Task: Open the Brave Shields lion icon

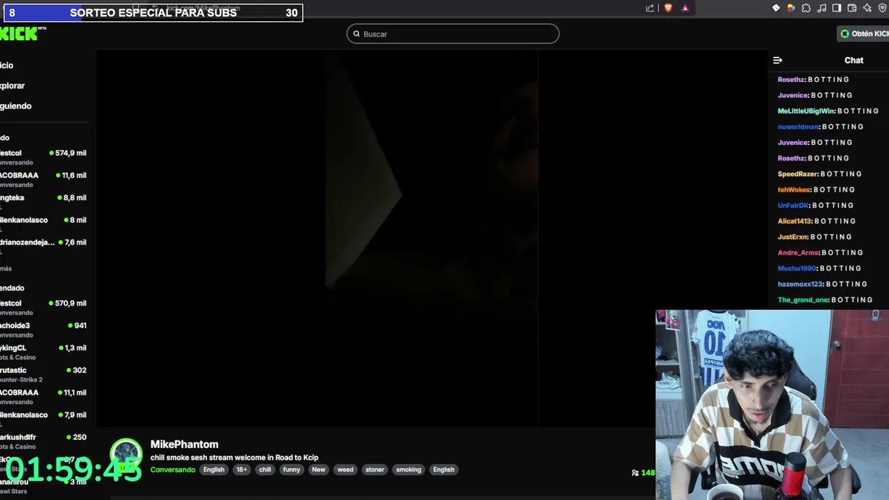Action: 668,8
